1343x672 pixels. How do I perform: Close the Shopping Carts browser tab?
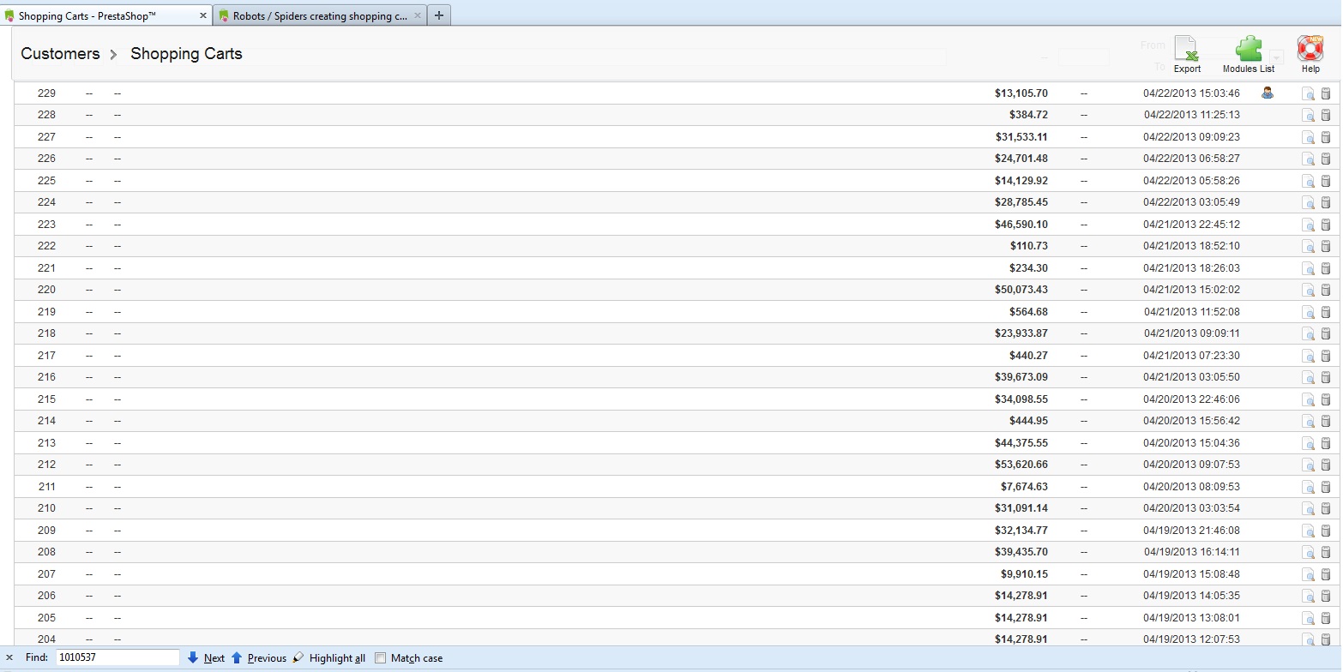click(203, 15)
